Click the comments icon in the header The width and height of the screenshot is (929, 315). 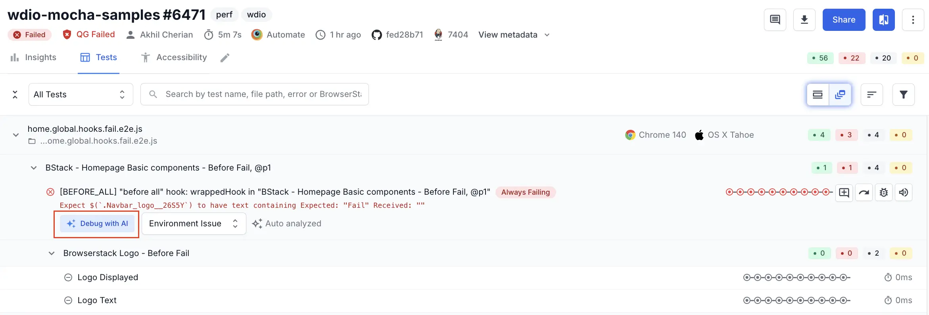[x=775, y=20]
